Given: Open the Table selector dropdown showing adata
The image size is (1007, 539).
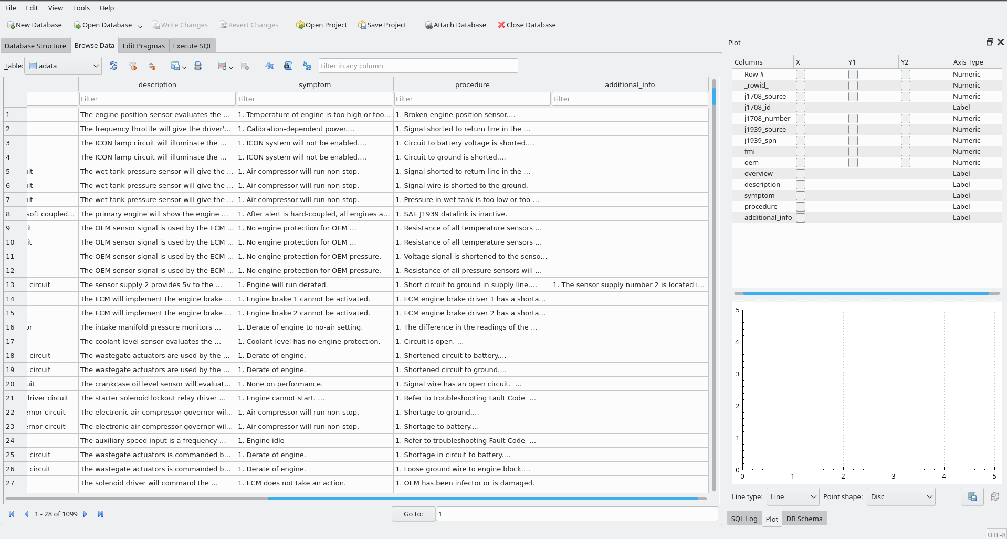Looking at the screenshot, I should tap(63, 66).
